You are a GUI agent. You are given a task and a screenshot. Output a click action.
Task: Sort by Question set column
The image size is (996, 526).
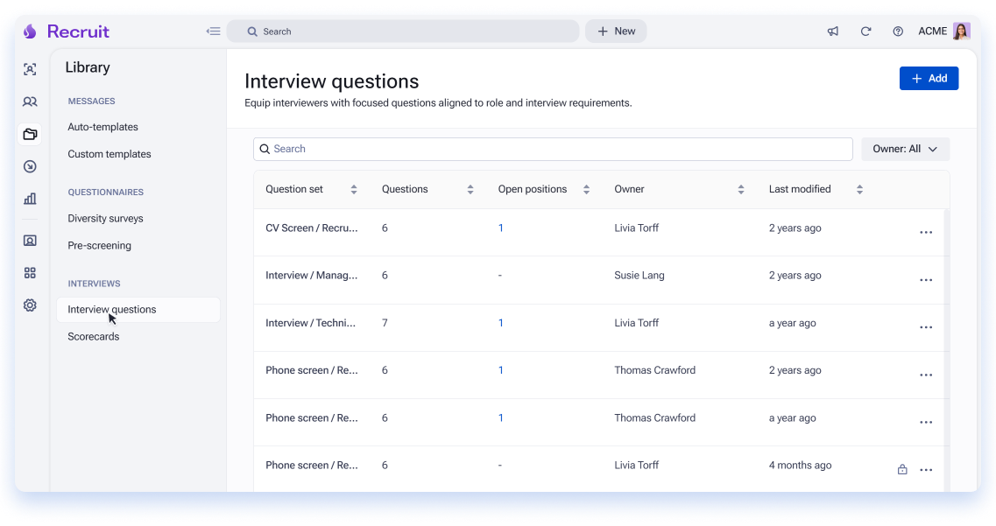pyautogui.click(x=354, y=189)
